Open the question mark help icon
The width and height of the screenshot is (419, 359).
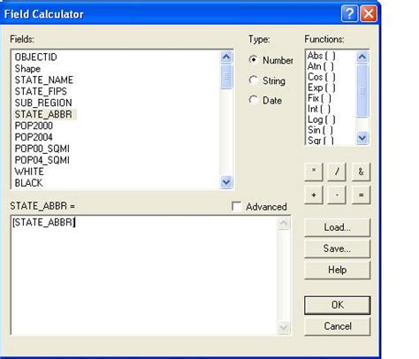[x=349, y=13]
